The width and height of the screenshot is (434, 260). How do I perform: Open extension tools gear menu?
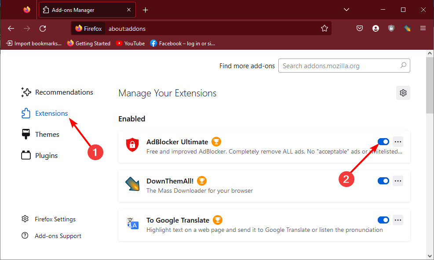point(403,93)
